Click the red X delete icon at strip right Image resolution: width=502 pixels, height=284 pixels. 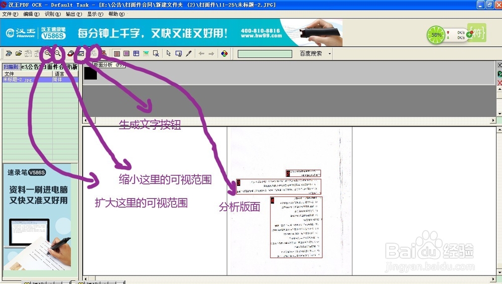(499, 83)
